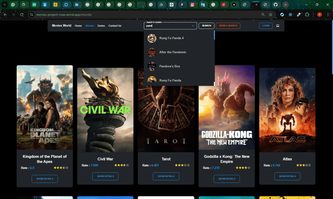Expand the tab search dropdown arrow

pyautogui.click(x=5, y=5)
